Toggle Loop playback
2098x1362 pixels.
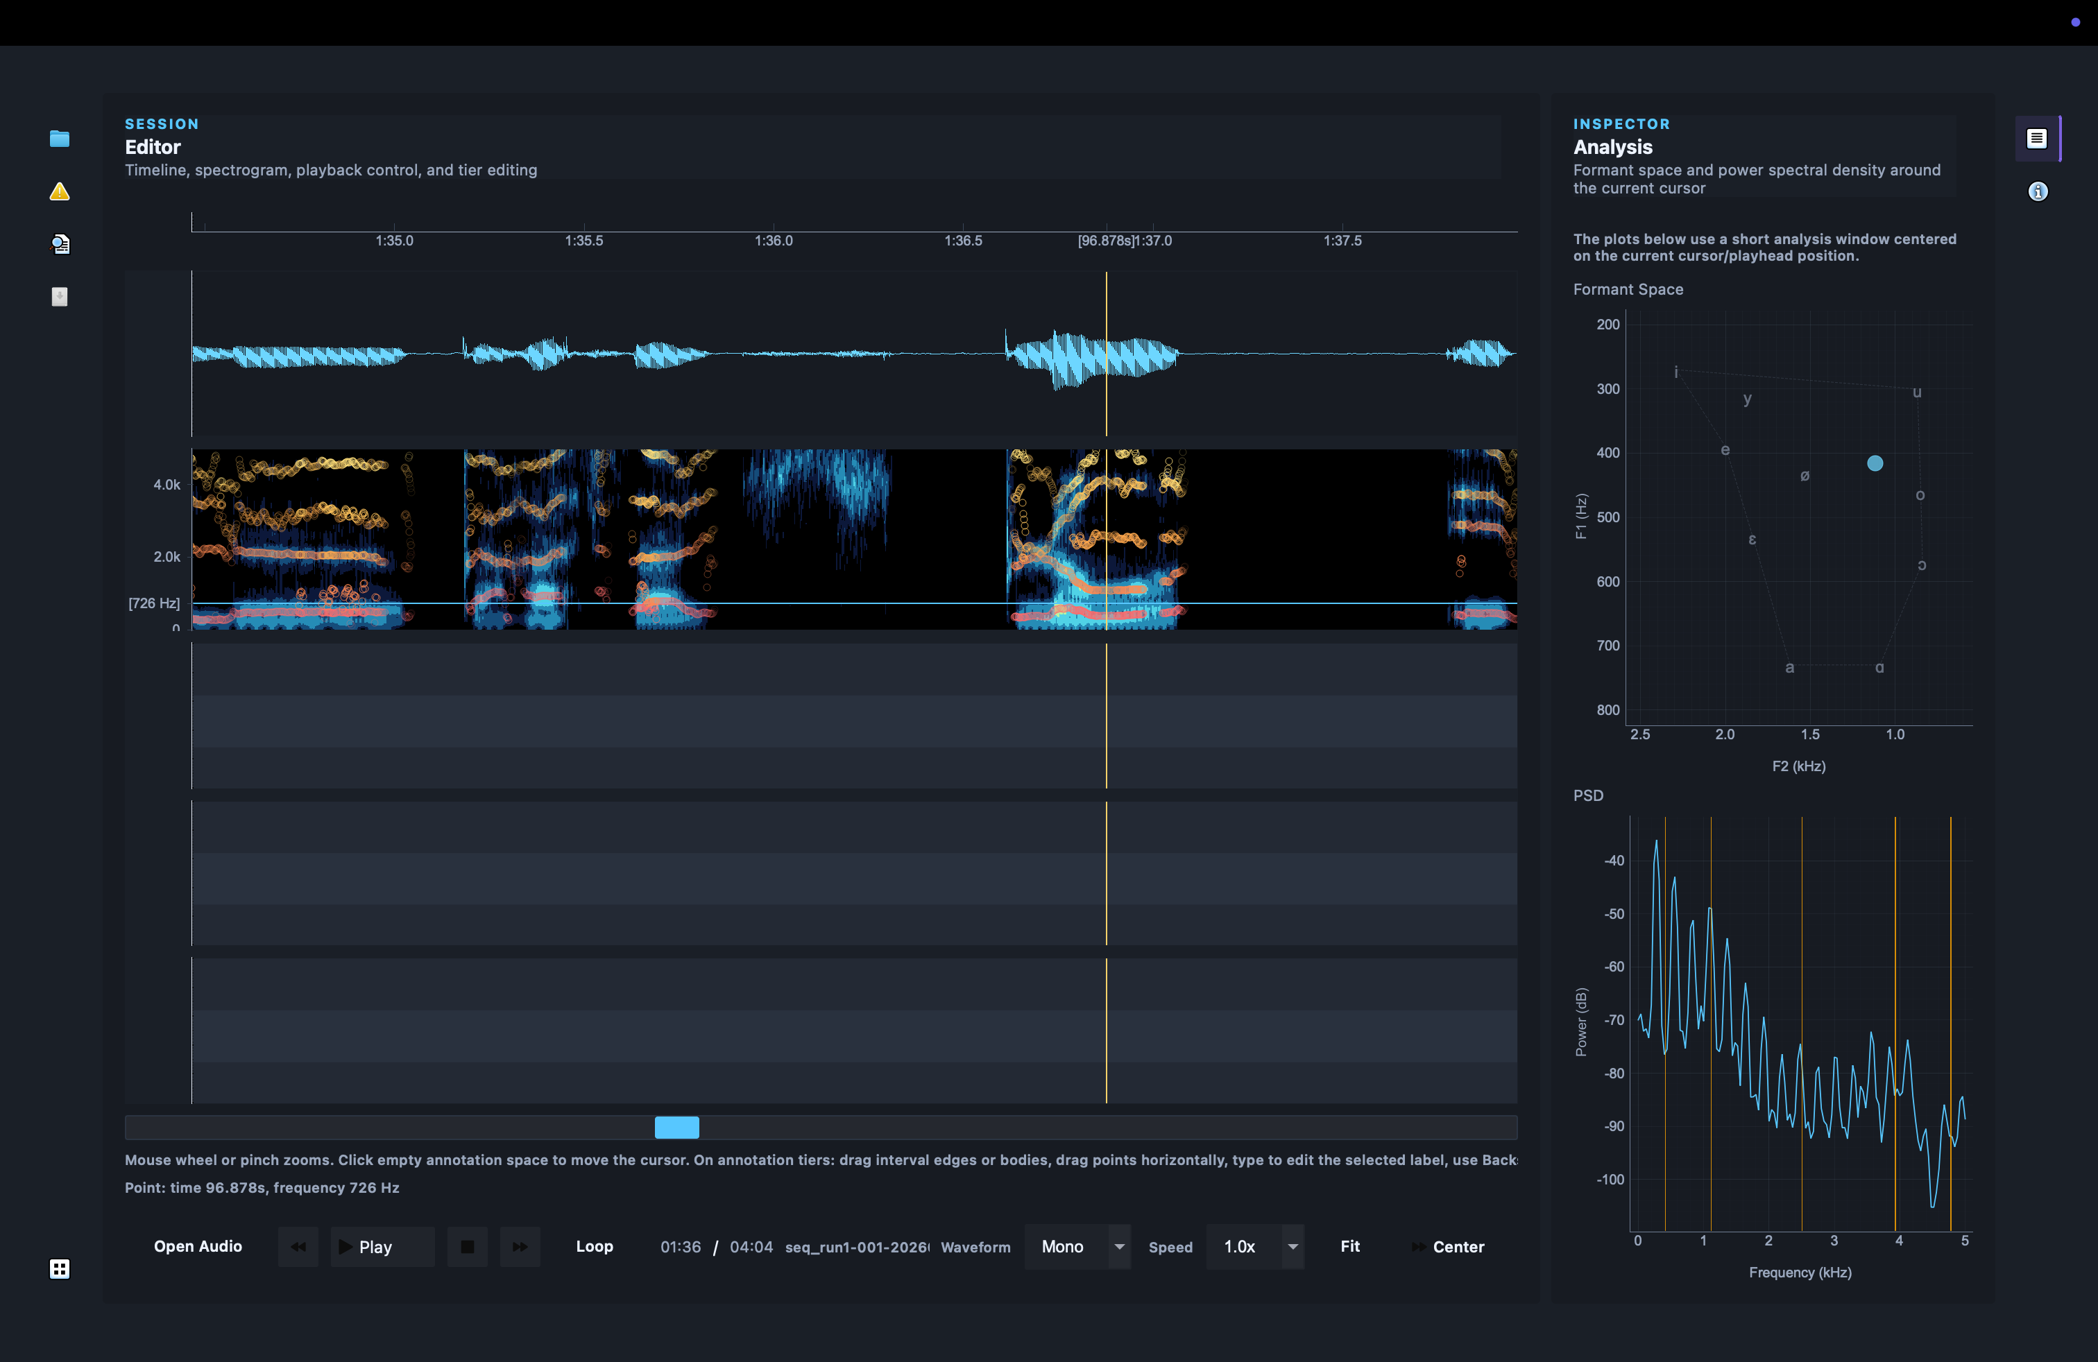(594, 1247)
